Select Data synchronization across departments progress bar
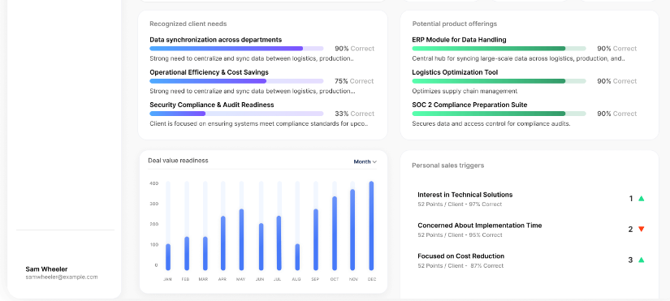Screen dimensions: 670x301 (236, 49)
